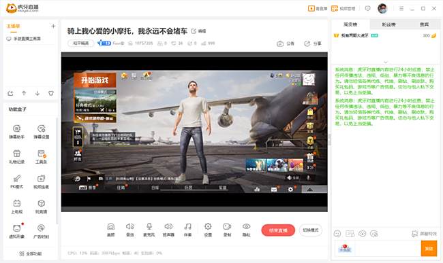
Task: Toggle the eye-shaped privacy icon
Action: coord(246,230)
